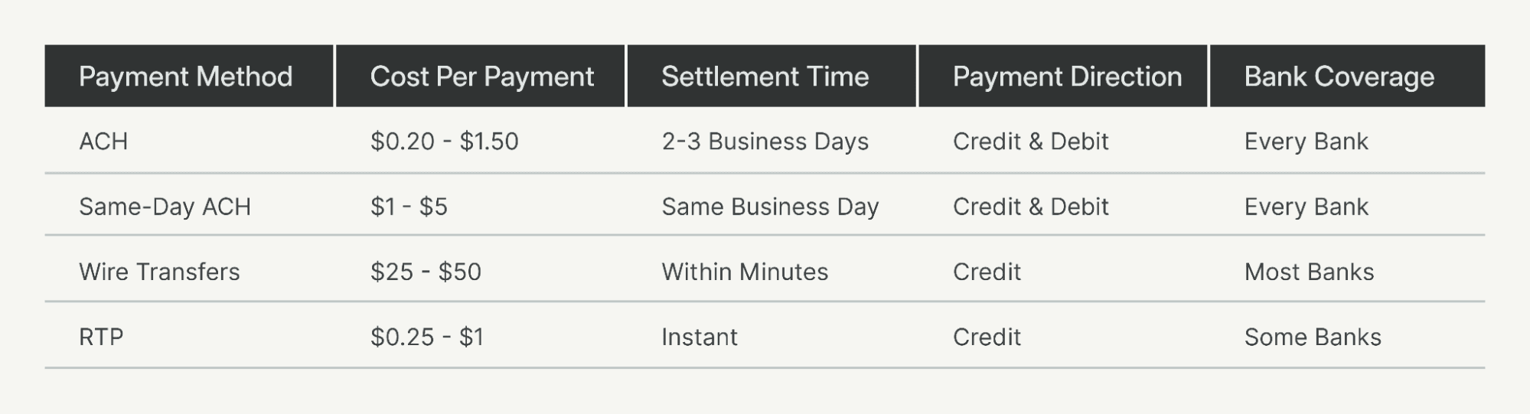Click Credit & Debit in ACH row
This screenshot has width=1530, height=414.
[1030, 142]
